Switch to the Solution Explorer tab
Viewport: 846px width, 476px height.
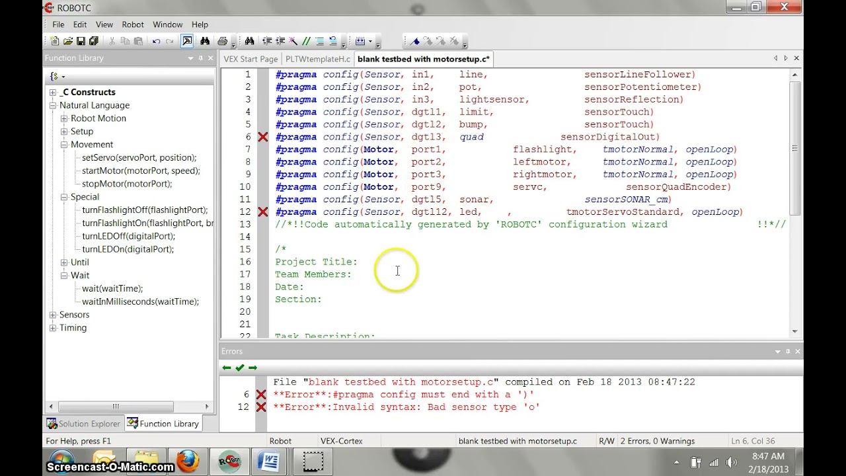click(x=84, y=424)
